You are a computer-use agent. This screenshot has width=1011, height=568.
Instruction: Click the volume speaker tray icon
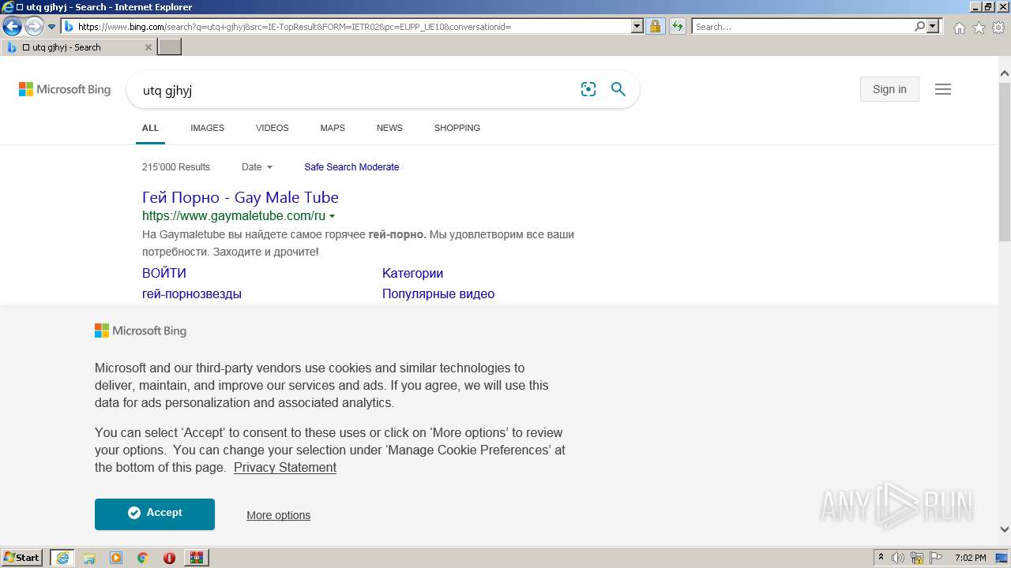[898, 558]
